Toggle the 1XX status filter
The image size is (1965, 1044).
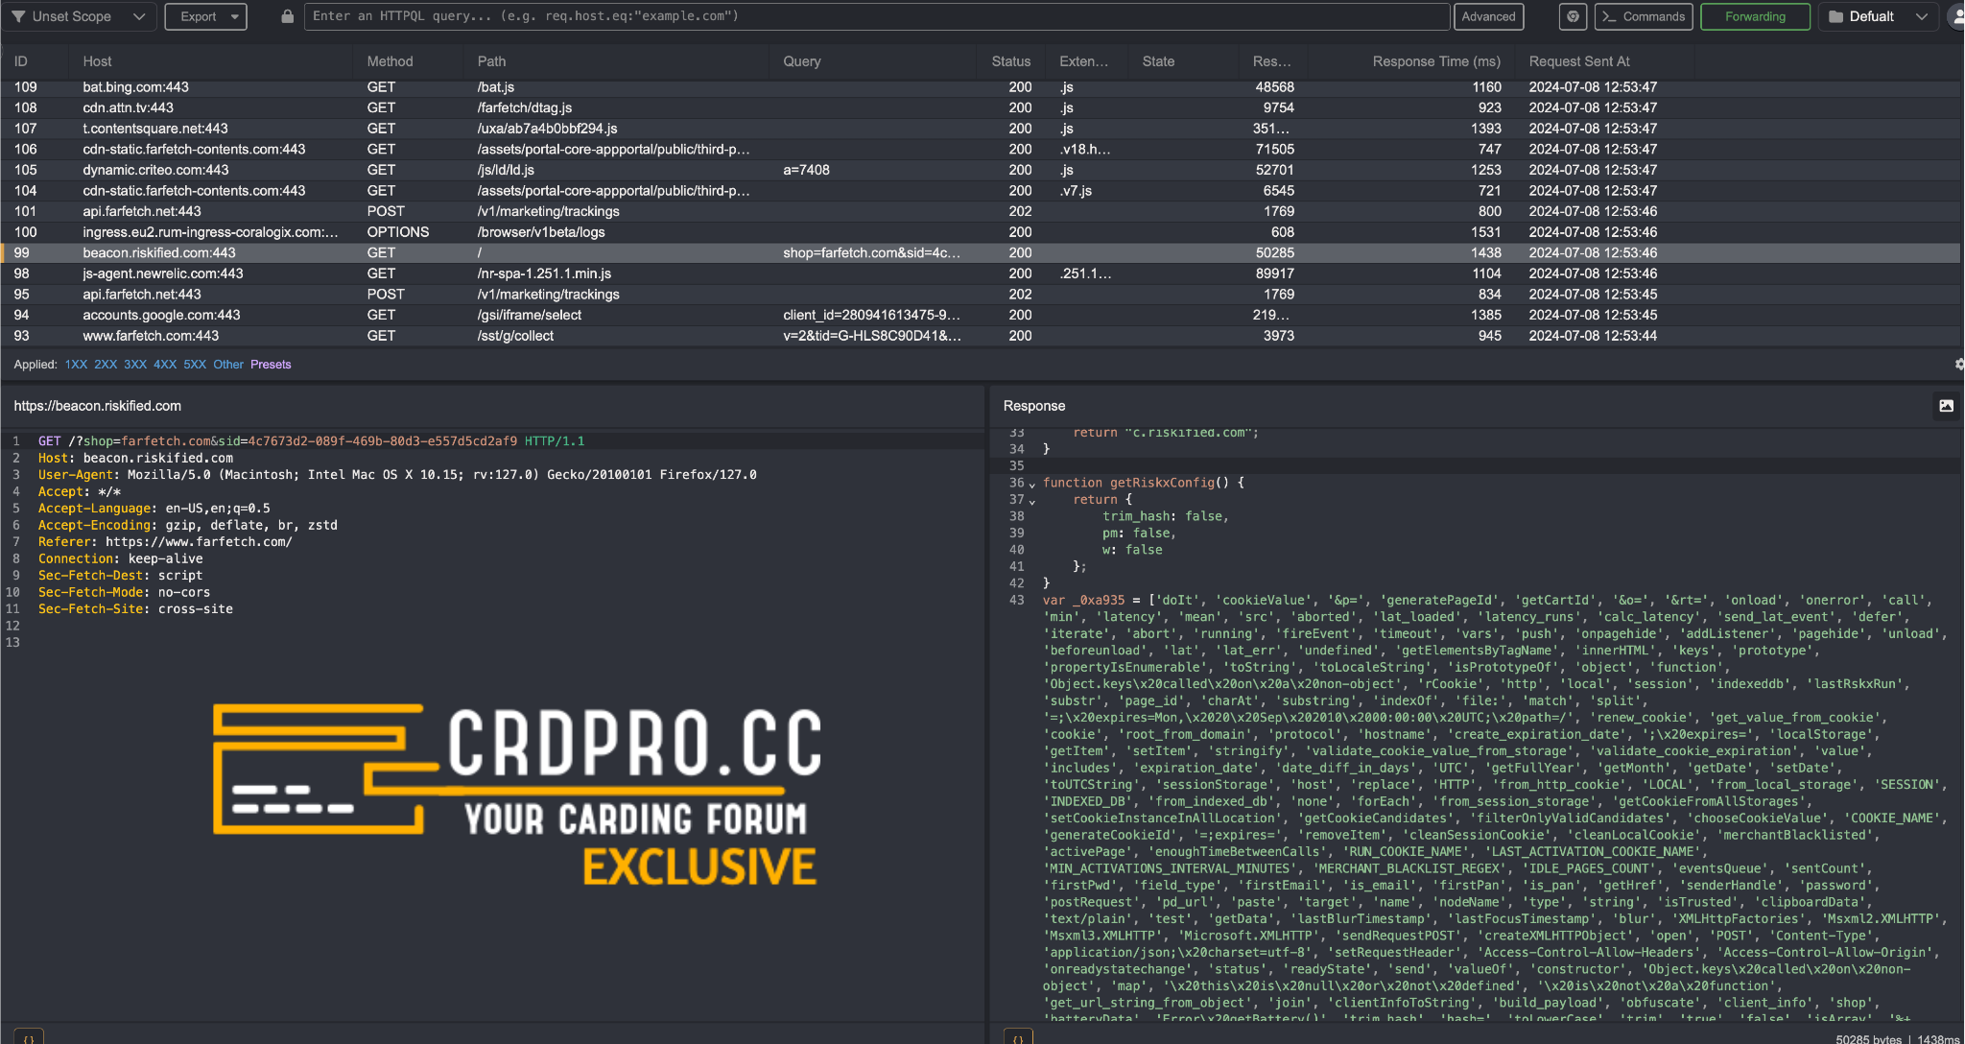[76, 365]
